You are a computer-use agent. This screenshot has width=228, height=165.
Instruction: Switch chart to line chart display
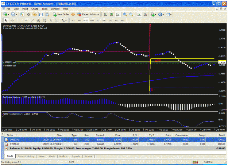pyautogui.click(x=117, y=14)
